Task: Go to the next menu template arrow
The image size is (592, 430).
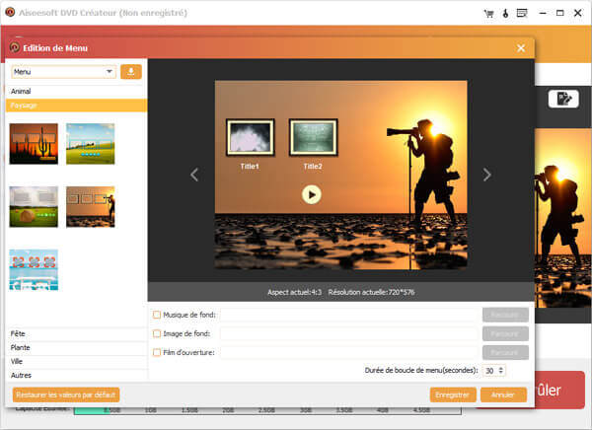Action: (486, 175)
